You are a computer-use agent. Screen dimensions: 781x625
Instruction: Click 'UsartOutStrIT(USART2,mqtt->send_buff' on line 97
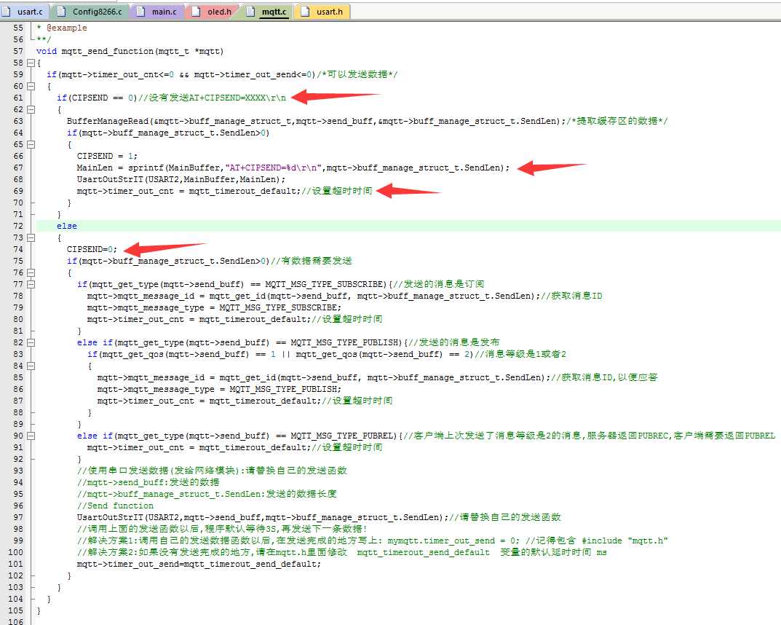[170, 517]
